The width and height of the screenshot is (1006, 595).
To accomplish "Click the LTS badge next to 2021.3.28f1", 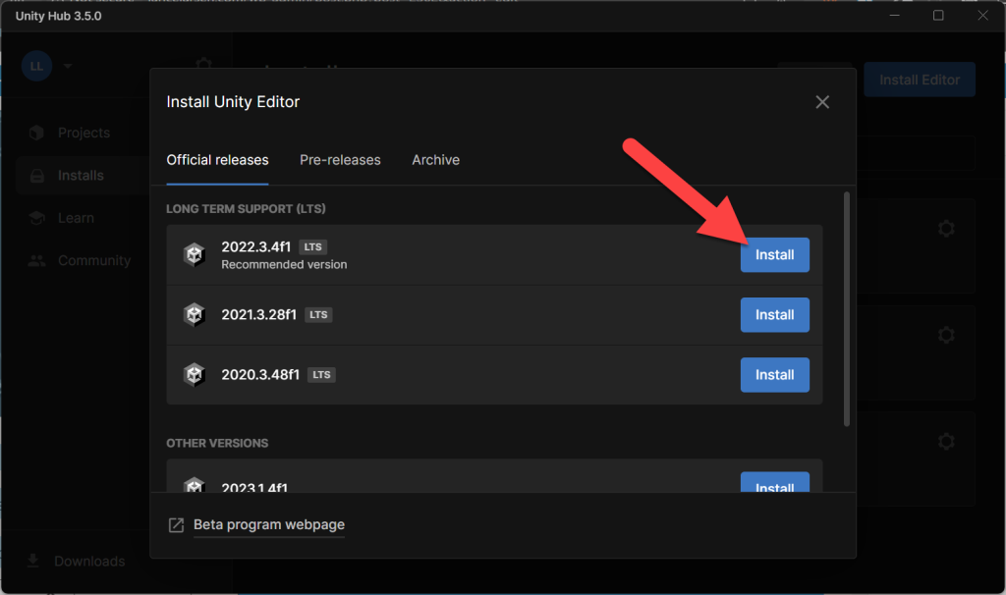I will point(318,315).
